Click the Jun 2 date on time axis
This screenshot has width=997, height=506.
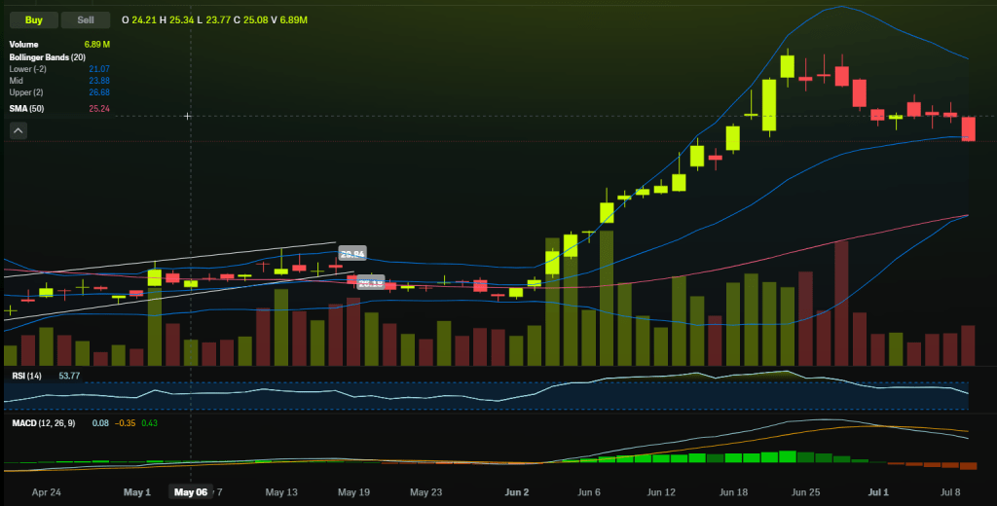coord(517,492)
